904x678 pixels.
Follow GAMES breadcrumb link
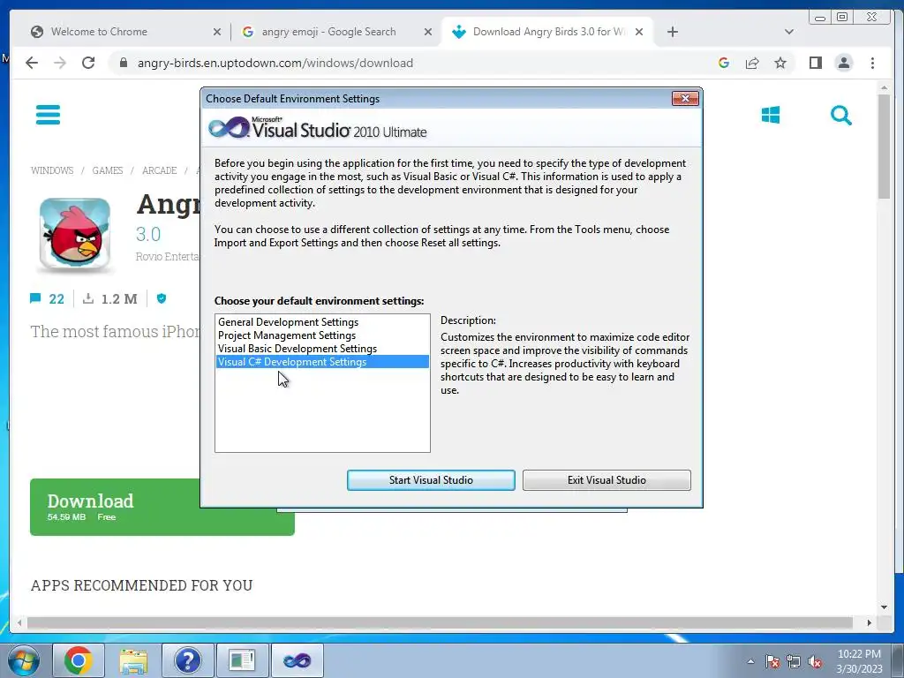pos(107,170)
